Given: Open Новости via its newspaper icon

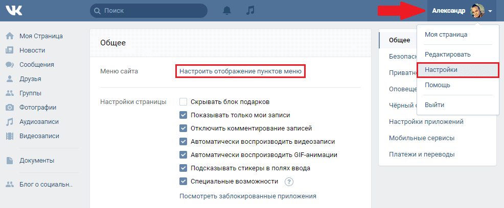Looking at the screenshot, I should coord(9,50).
